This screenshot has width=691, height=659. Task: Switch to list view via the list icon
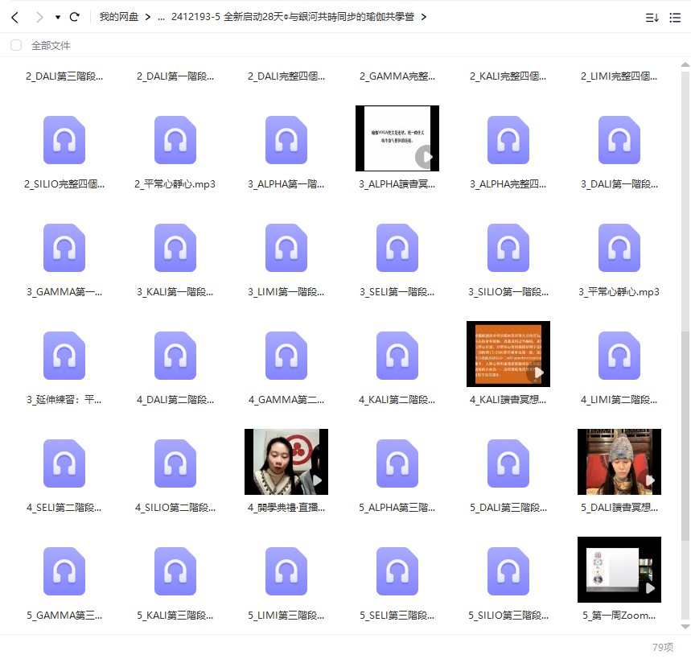(x=674, y=16)
